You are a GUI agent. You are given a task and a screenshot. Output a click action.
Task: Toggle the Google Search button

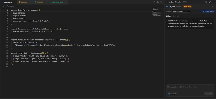tap(208, 11)
